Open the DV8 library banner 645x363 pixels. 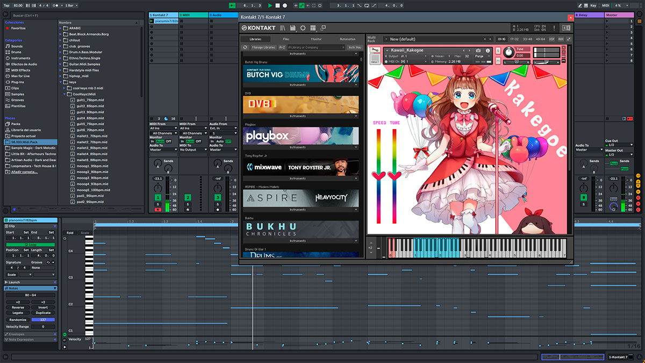point(300,105)
